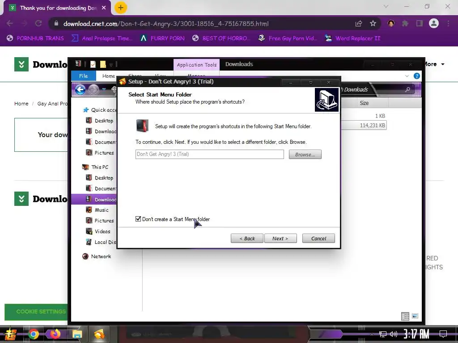This screenshot has width=458, height=343.
Task: Open the File tab in Explorer
Action: point(84,76)
